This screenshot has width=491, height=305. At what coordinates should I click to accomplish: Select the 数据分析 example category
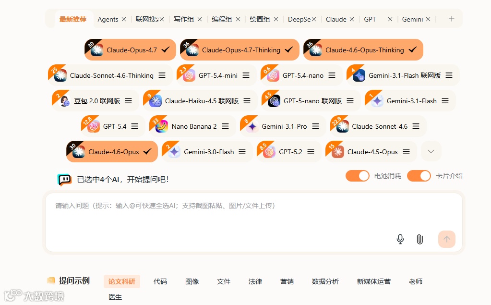pyautogui.click(x=325, y=281)
